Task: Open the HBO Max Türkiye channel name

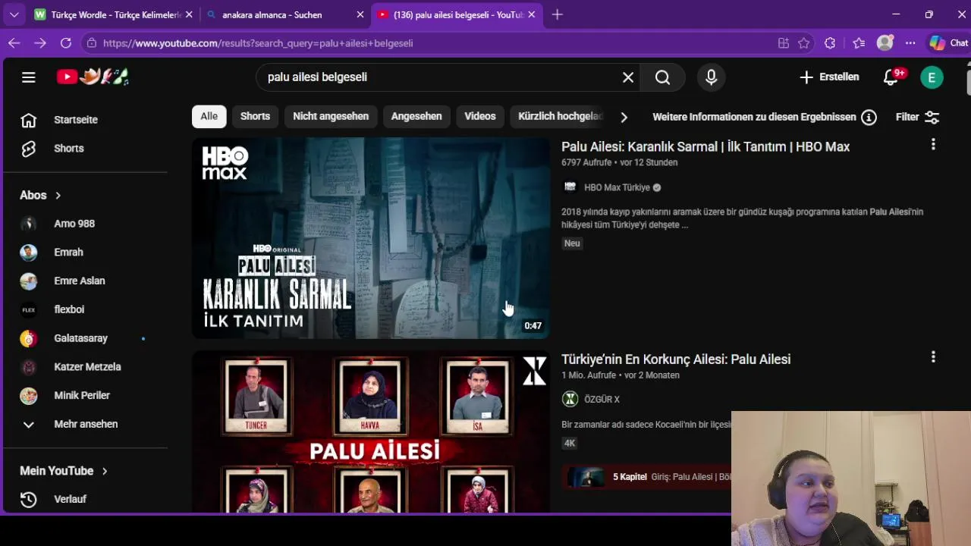Action: (x=617, y=187)
